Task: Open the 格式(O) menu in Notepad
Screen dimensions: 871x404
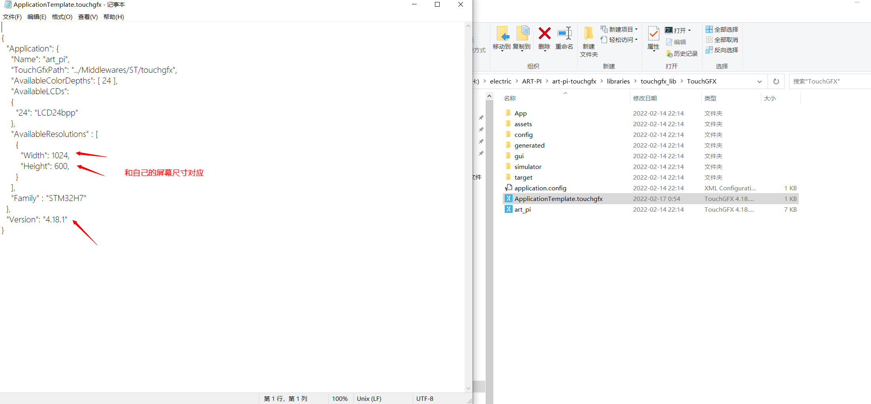Action: point(62,17)
